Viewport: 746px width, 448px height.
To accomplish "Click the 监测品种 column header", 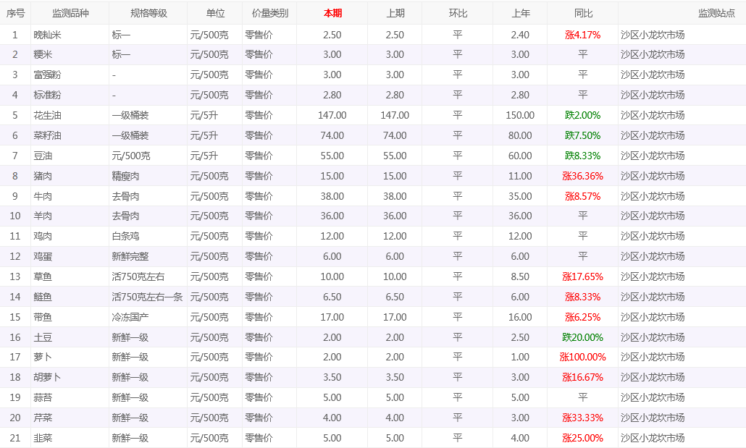I will click(x=70, y=13).
